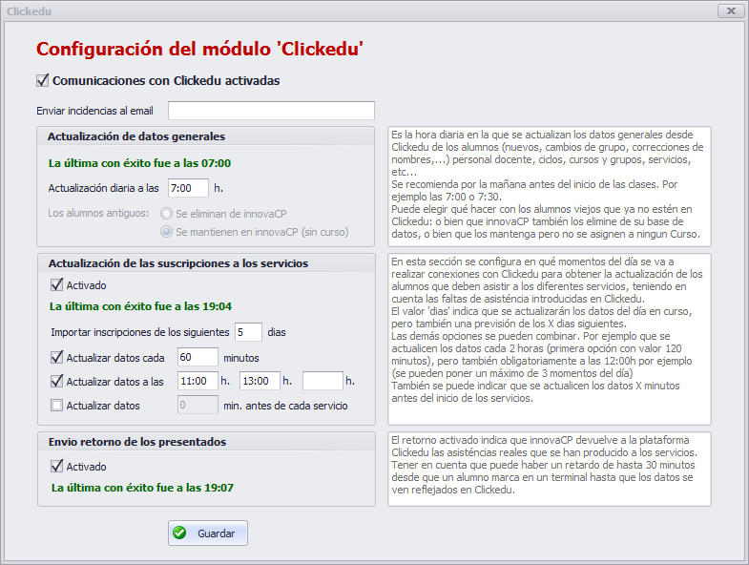This screenshot has width=749, height=565.
Task: Click the green checkmark icon on Guardar
Action: coord(179,533)
